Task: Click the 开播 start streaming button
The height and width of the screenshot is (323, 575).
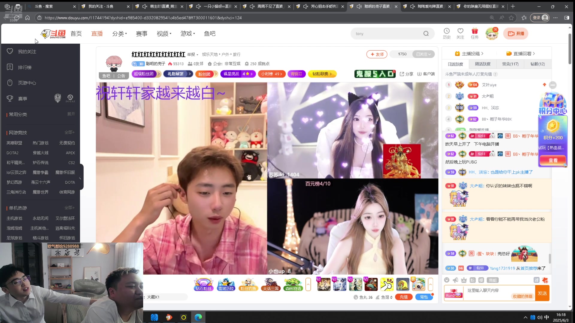Action: (x=515, y=33)
